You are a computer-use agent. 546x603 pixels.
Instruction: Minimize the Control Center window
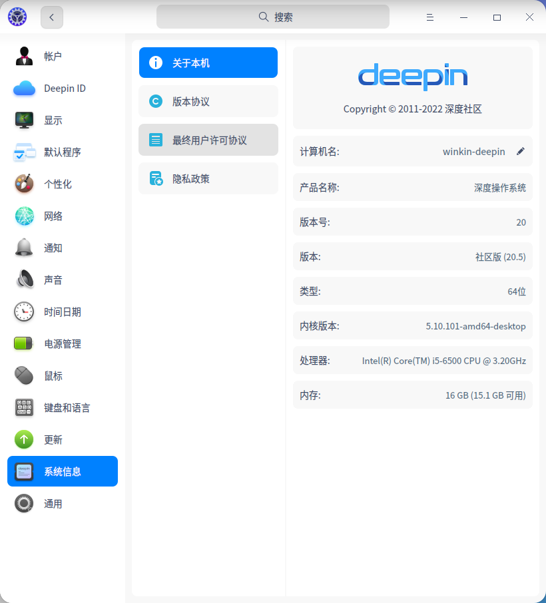click(x=463, y=17)
